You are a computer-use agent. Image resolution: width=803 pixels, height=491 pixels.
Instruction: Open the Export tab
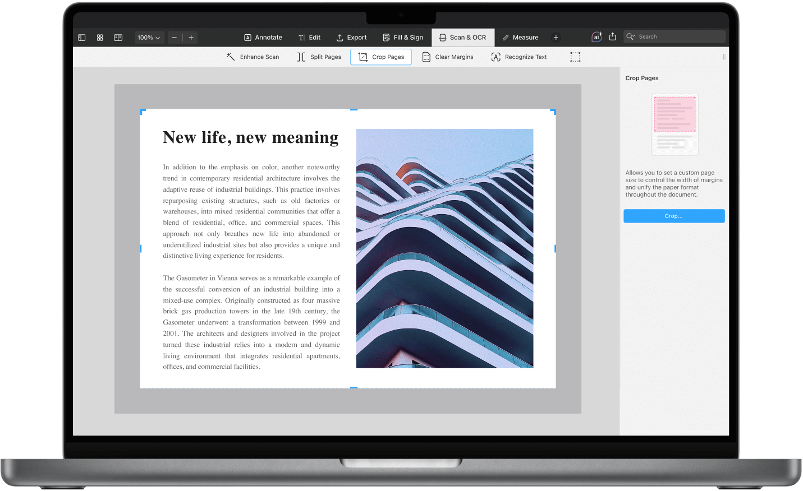351,38
